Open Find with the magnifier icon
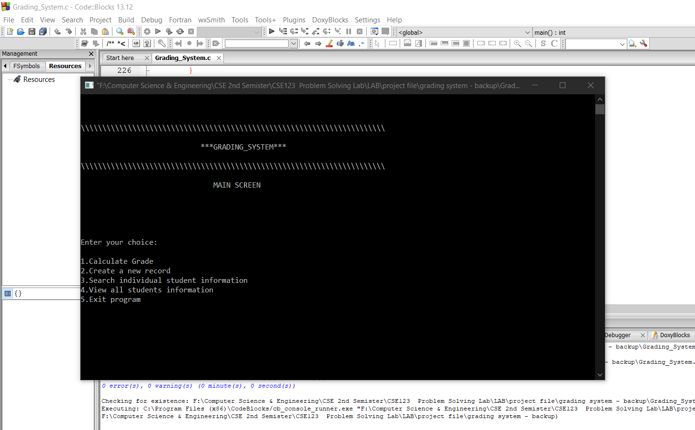The image size is (695, 430). [120, 31]
